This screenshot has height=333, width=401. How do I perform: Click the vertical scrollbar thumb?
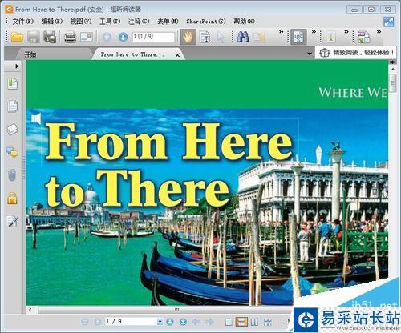coord(392,83)
